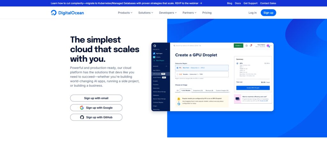Expand the Products menu
This screenshot has height=141, width=327.
(125, 13)
